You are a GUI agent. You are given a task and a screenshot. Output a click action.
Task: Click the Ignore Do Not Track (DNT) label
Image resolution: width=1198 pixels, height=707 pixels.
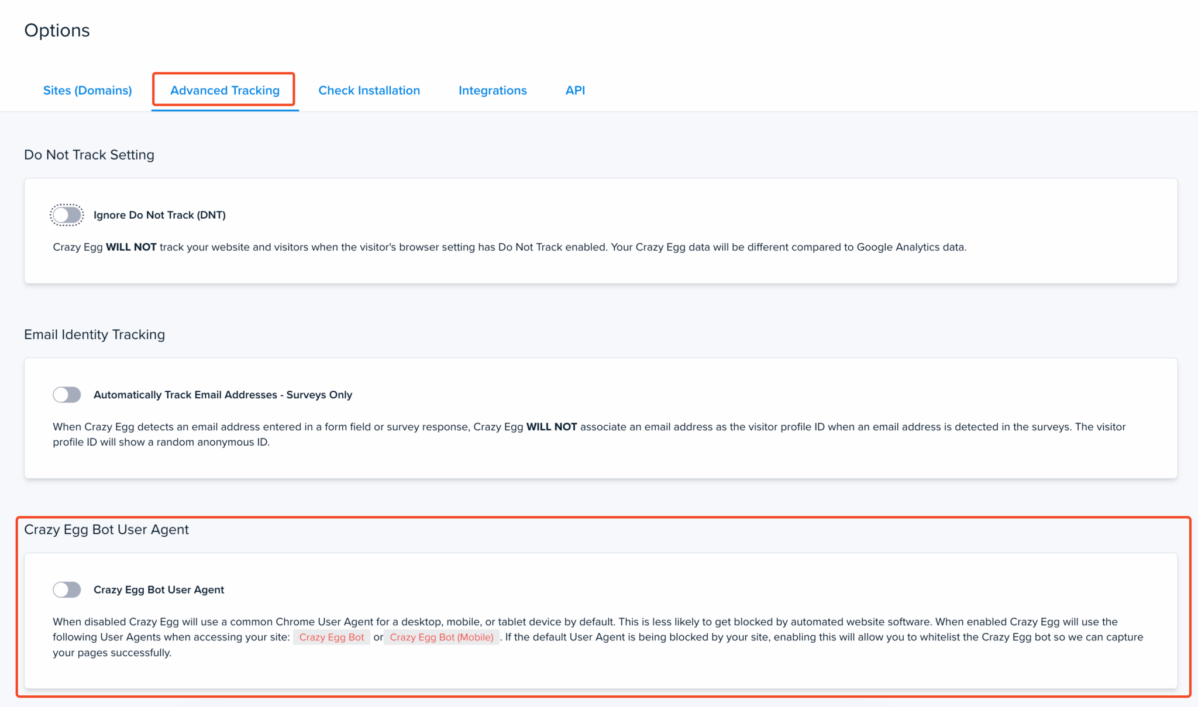[159, 215]
